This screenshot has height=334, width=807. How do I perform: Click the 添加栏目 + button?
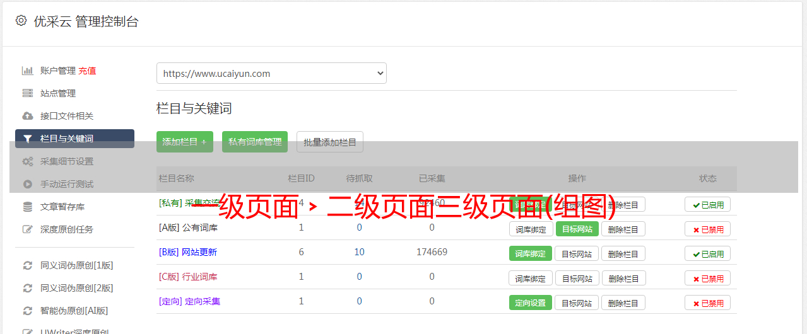(x=185, y=142)
